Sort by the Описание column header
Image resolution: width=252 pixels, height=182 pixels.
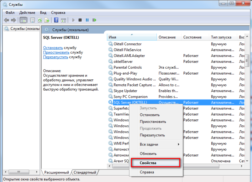click(169, 37)
